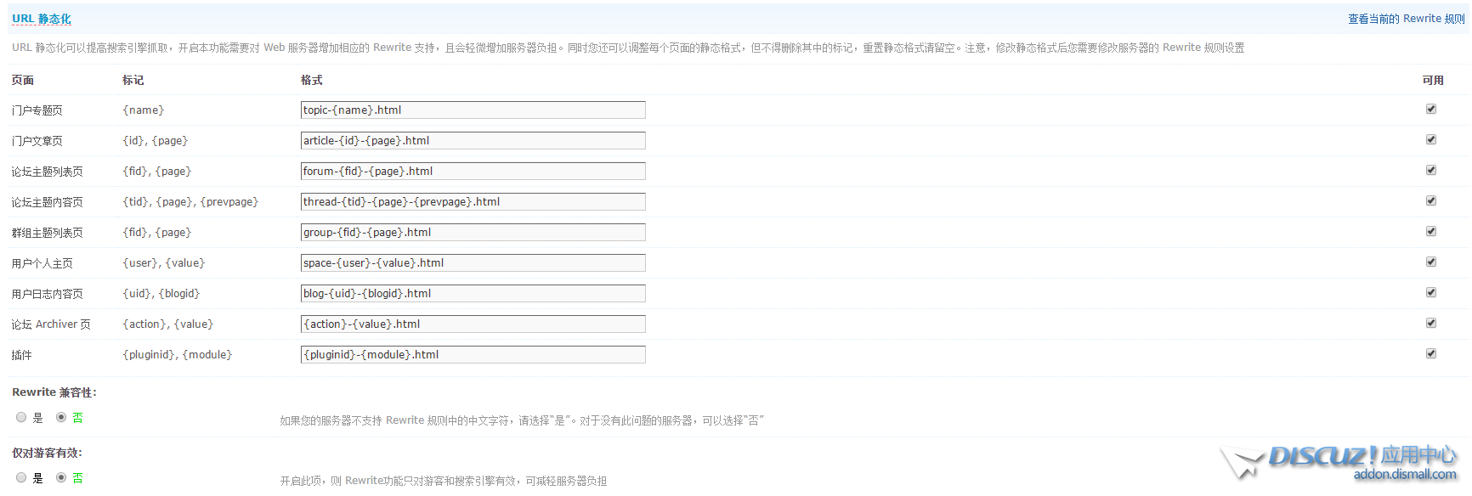Select 是 for Rewrite 兼容性
Screen dimensions: 1472x496
(x=21, y=417)
